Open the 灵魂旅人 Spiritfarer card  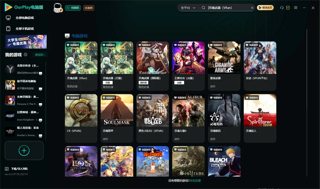pos(260,118)
